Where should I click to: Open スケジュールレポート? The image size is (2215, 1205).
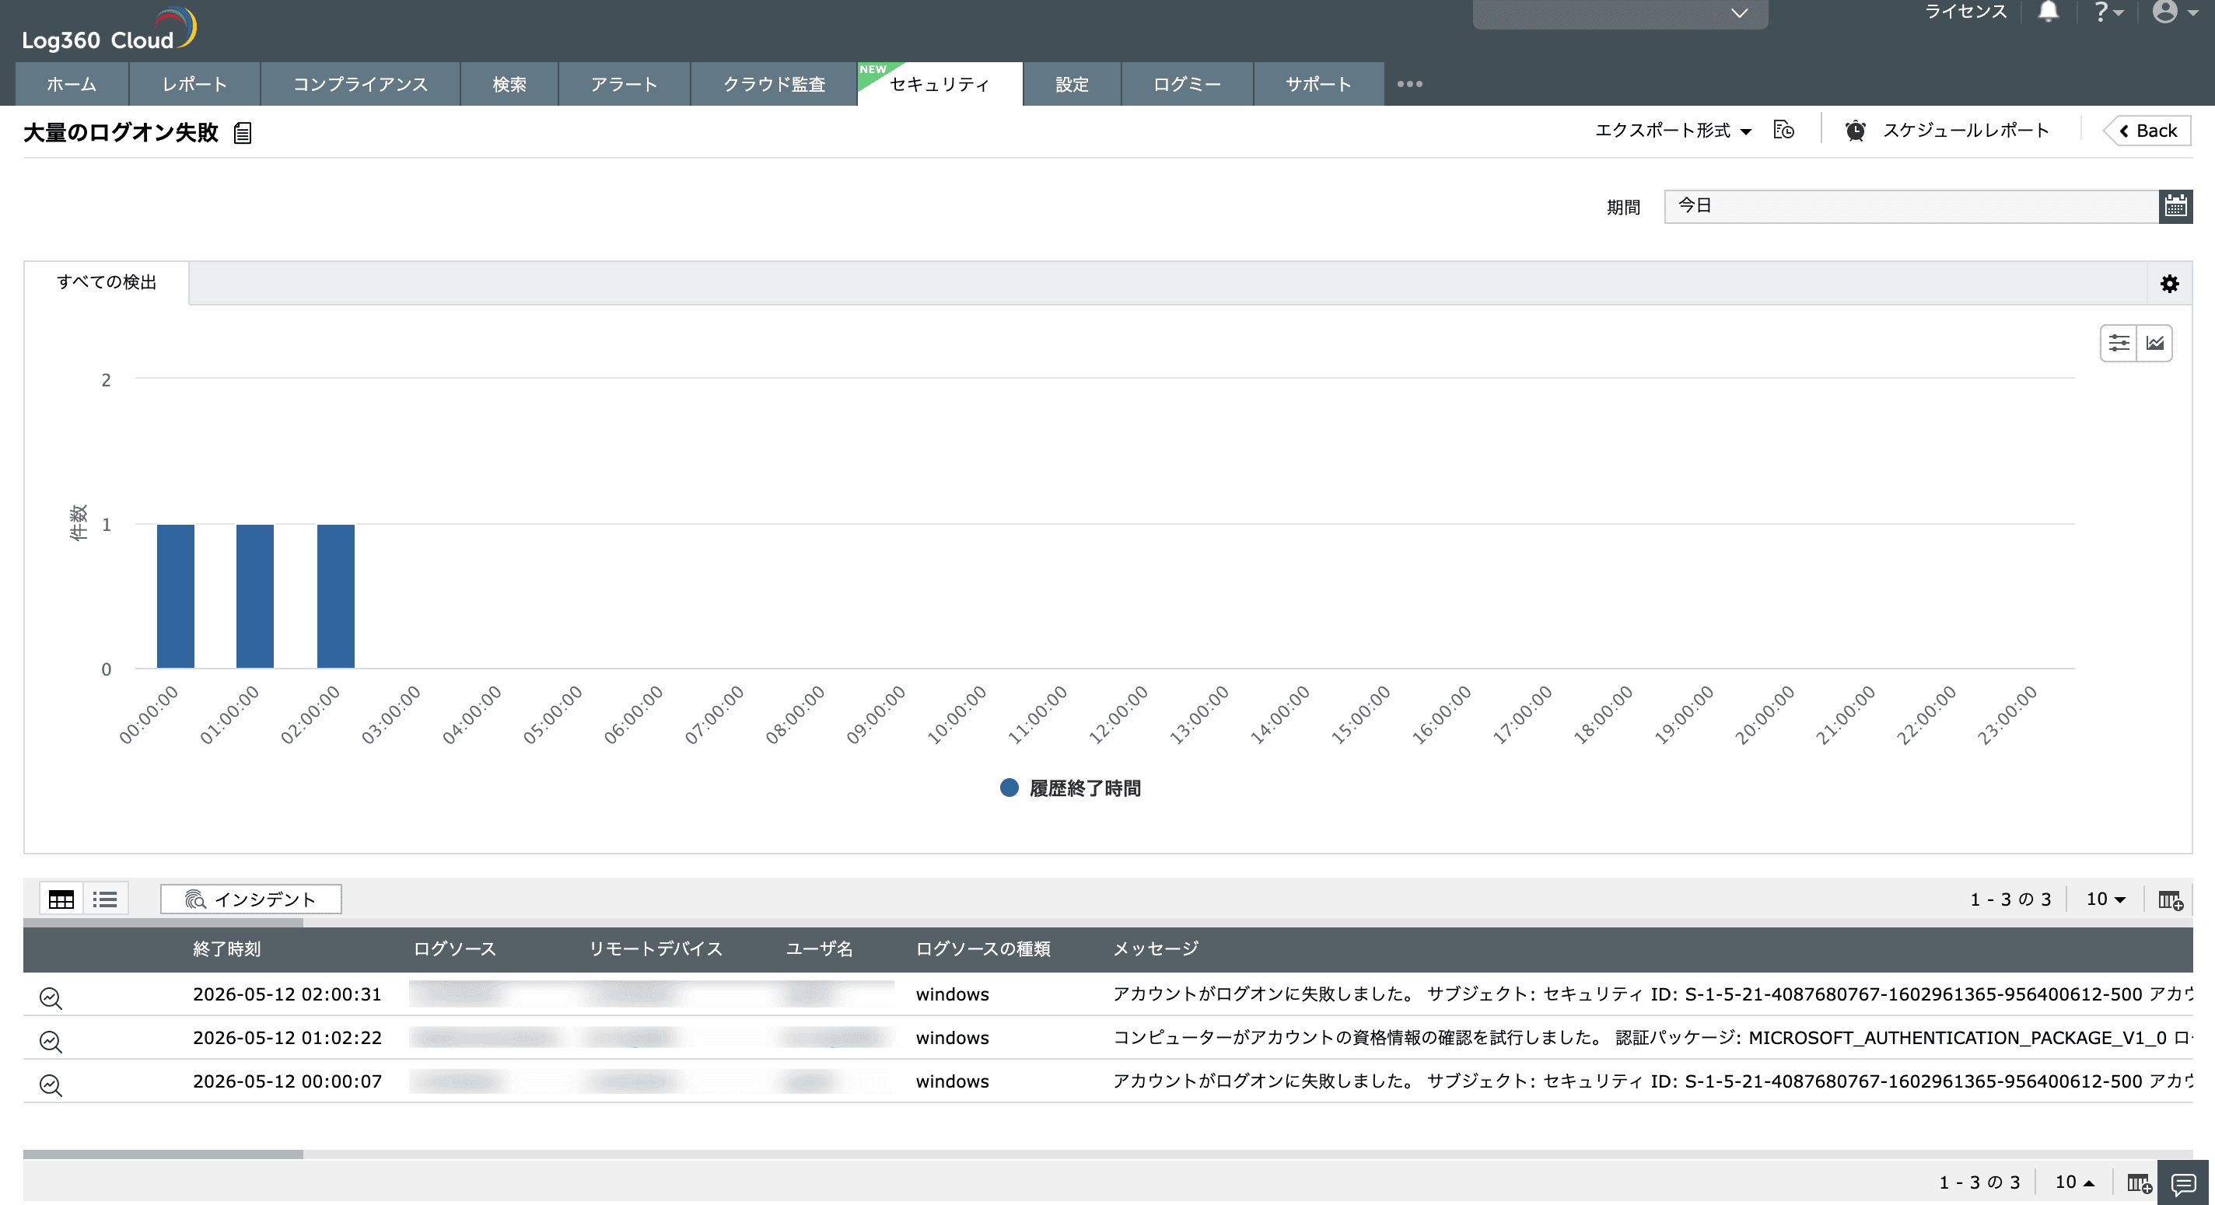point(1965,131)
